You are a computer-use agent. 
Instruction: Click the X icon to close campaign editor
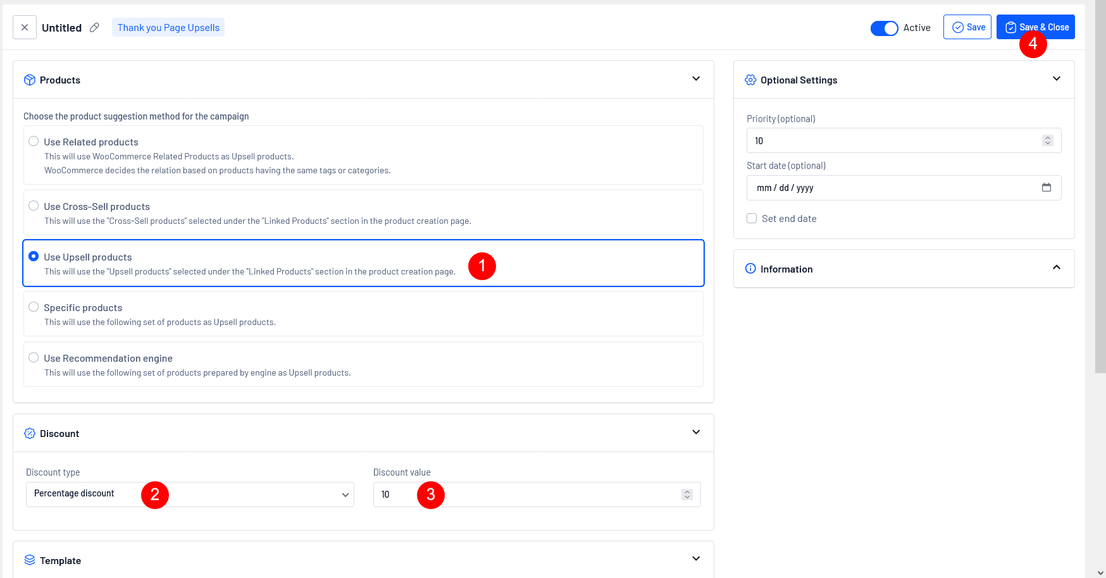tap(25, 27)
